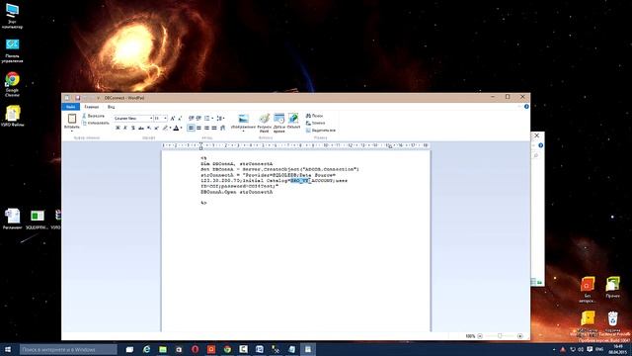Viewport: 632px width, 356px height.
Task: Open the Courier New font family dropdown
Action: (151, 119)
